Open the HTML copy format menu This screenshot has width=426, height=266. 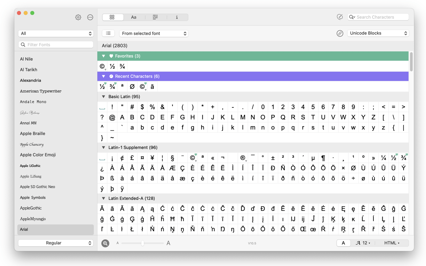(x=392, y=243)
